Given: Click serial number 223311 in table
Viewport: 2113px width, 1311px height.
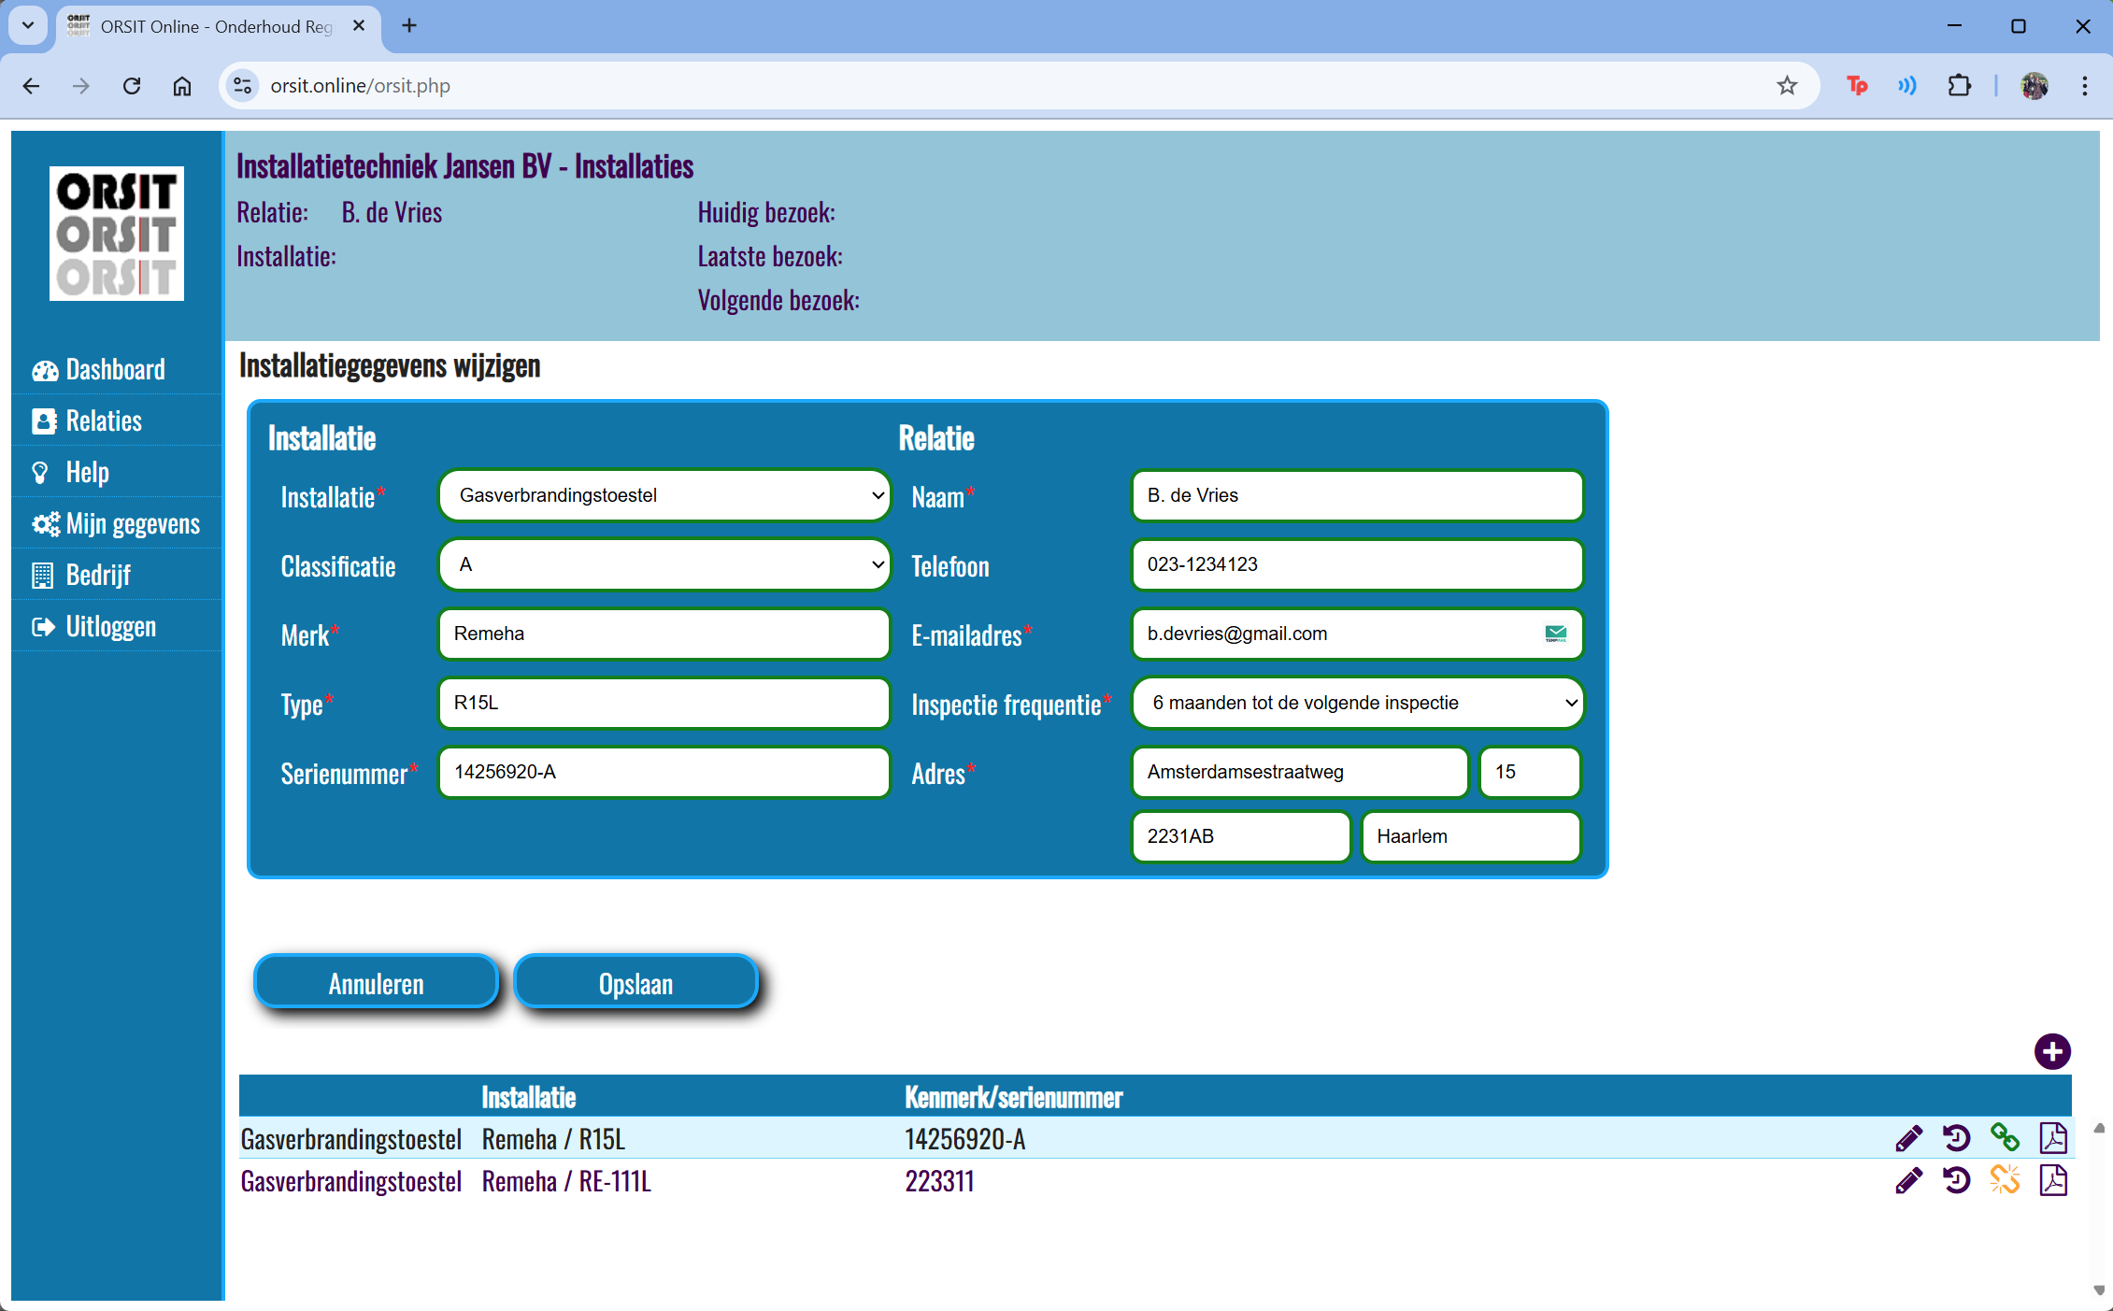Looking at the screenshot, I should coord(939,1181).
